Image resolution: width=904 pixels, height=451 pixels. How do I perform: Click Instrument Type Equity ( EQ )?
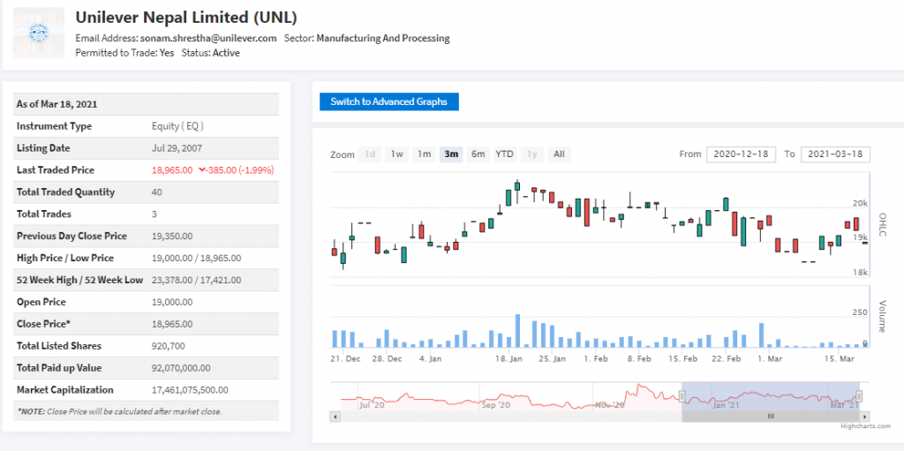(177, 126)
